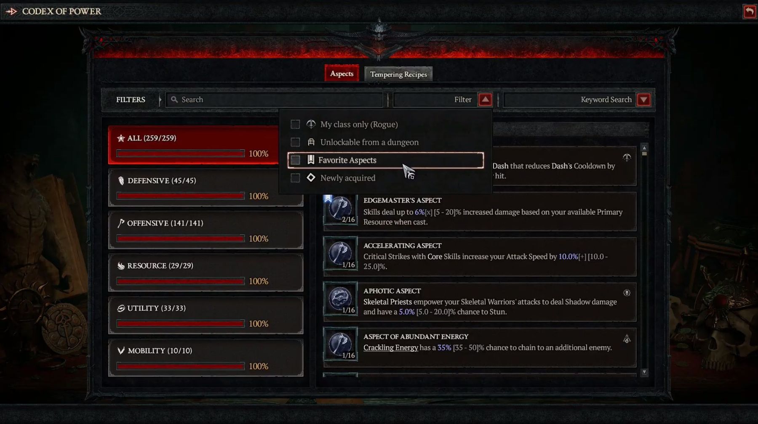Tick the Newly acquired checkbox
Screen dimensions: 758x424
tap(295, 178)
